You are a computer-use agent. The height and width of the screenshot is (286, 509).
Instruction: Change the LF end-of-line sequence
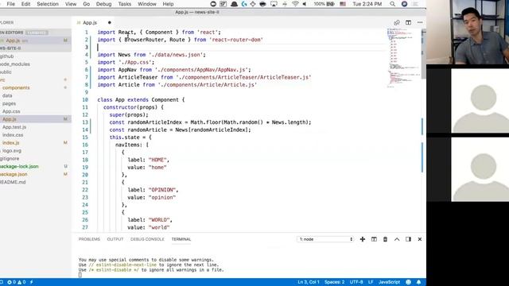pyautogui.click(x=371, y=282)
